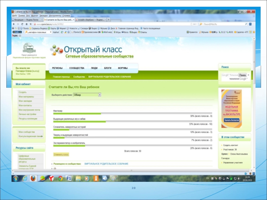Screen dimensions: 267x200
Task: Switch to the Входящие Яндекс.Почта tab
Action: (x=27, y=20)
